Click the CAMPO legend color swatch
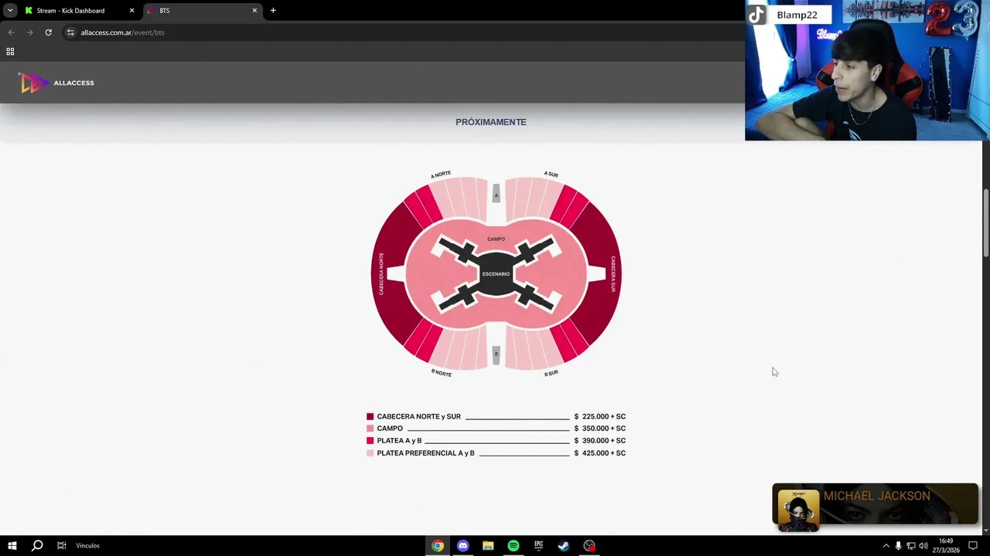990x556 pixels. coord(370,429)
